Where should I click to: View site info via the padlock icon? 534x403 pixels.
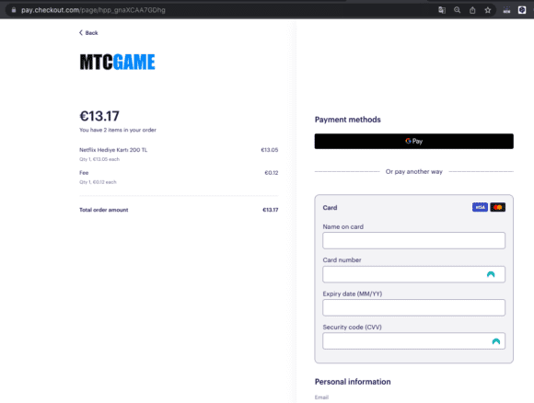point(14,10)
